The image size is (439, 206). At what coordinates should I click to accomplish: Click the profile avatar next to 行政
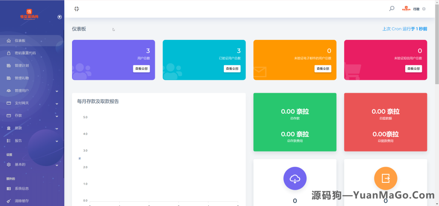pos(406,9)
